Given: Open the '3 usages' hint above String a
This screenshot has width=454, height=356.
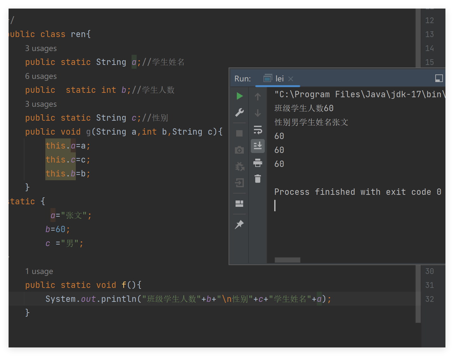Looking at the screenshot, I should tap(41, 48).
